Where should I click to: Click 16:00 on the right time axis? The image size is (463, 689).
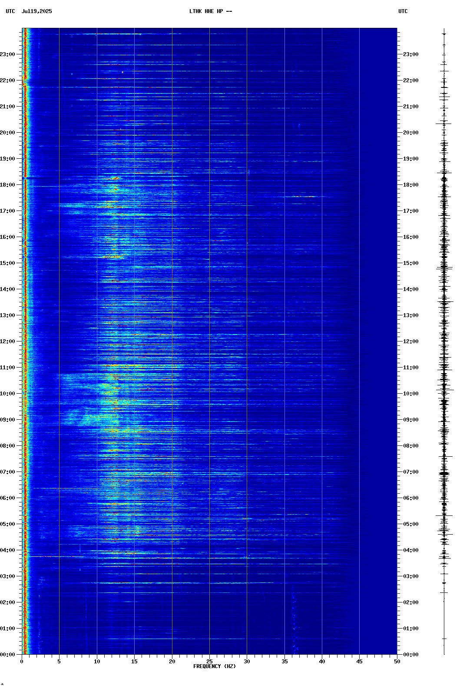pyautogui.click(x=411, y=237)
